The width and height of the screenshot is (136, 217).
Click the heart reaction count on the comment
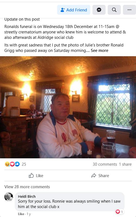(119, 212)
